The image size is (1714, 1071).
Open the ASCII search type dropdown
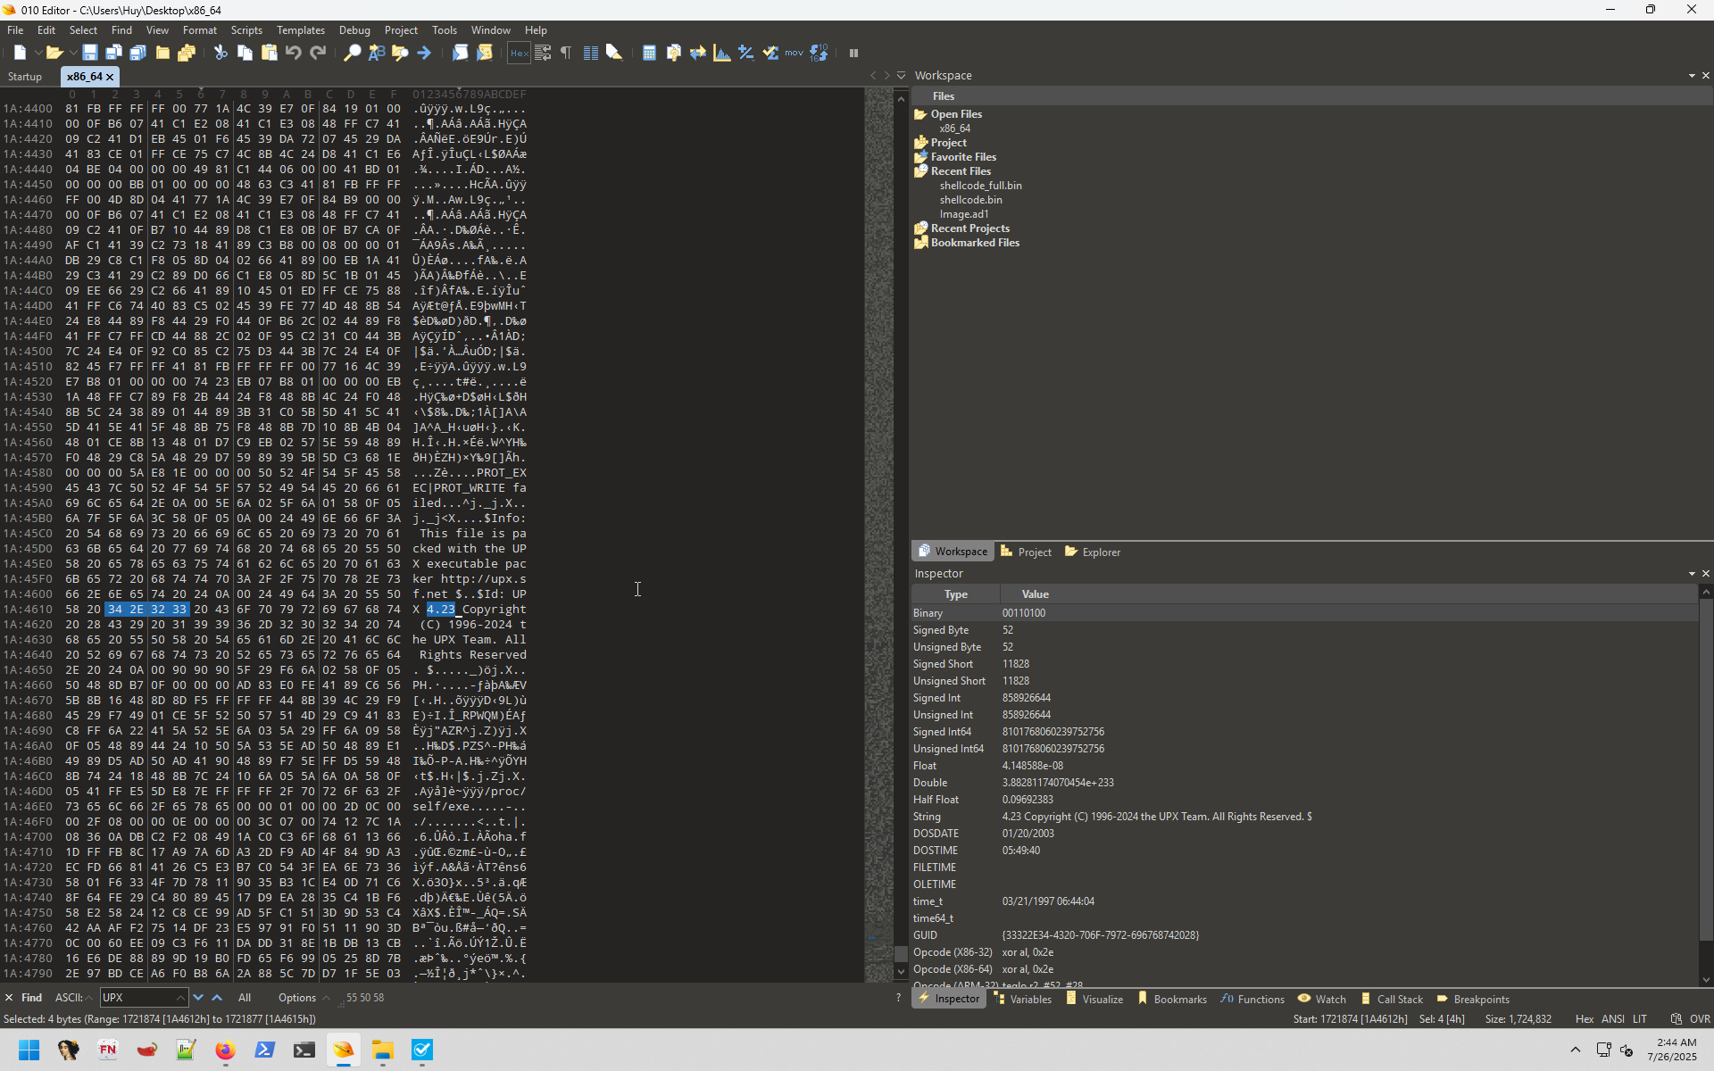pyautogui.click(x=73, y=998)
